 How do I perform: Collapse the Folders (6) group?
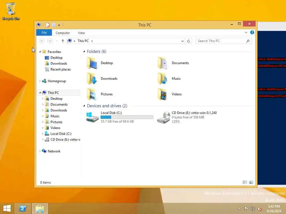[84, 52]
